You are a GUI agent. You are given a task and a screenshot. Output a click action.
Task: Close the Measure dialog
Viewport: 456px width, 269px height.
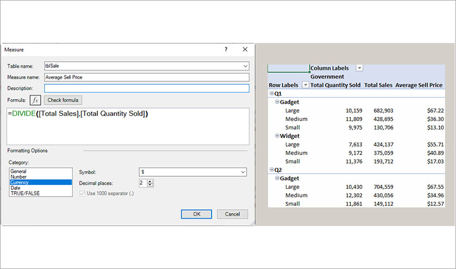(x=244, y=50)
